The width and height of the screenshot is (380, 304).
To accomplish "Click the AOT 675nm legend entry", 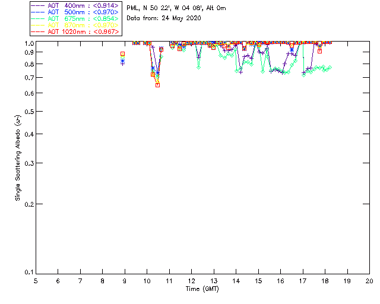I will (x=75, y=18).
